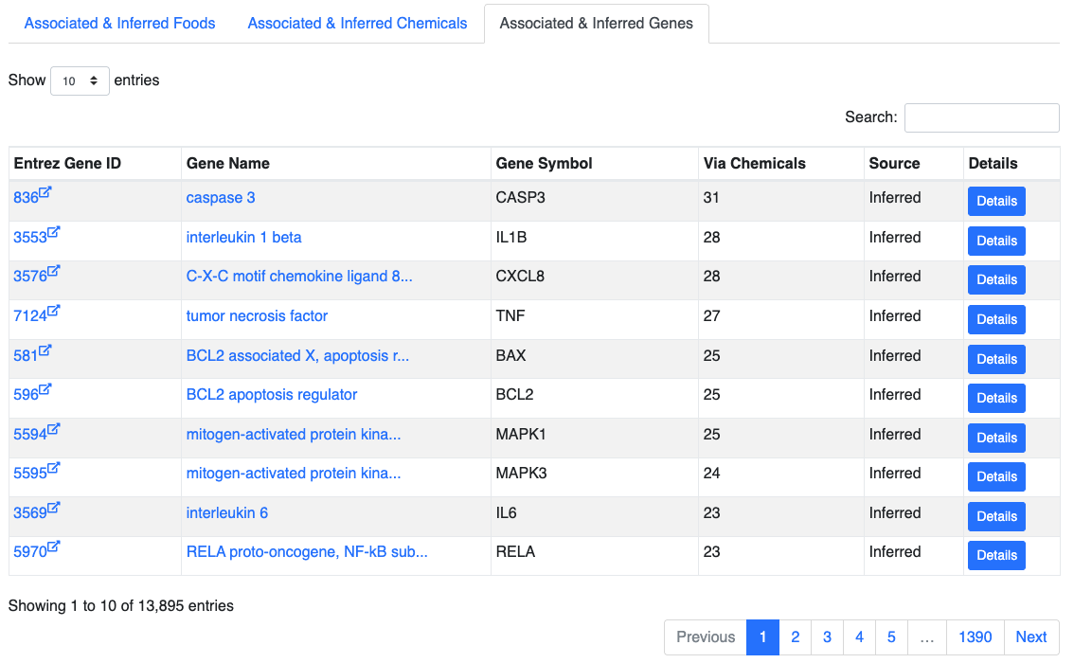
Task: Open the interleukin 6 gene link
Action: point(226,513)
